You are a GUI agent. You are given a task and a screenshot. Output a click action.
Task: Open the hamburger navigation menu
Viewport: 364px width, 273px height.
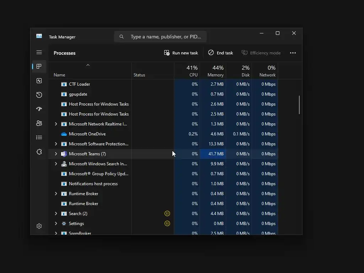click(x=39, y=53)
